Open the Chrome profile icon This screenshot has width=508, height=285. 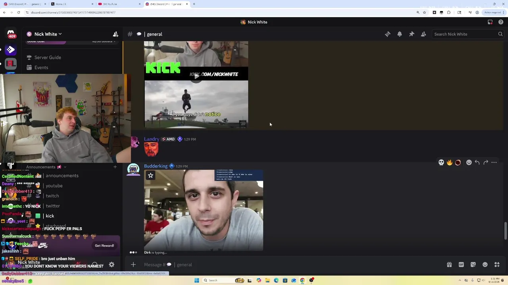tap(477, 12)
